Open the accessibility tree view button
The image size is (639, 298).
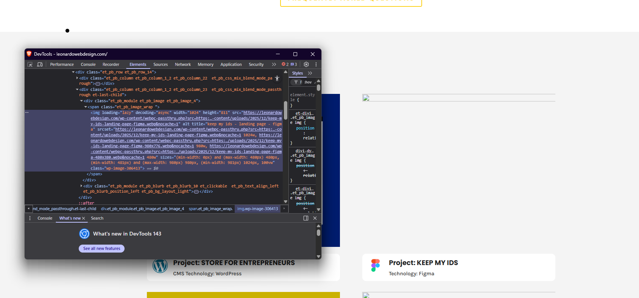pyautogui.click(x=277, y=78)
